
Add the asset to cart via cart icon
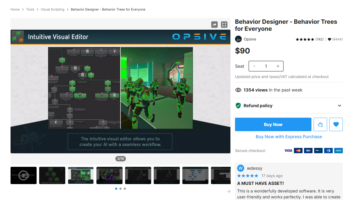pos(320,124)
